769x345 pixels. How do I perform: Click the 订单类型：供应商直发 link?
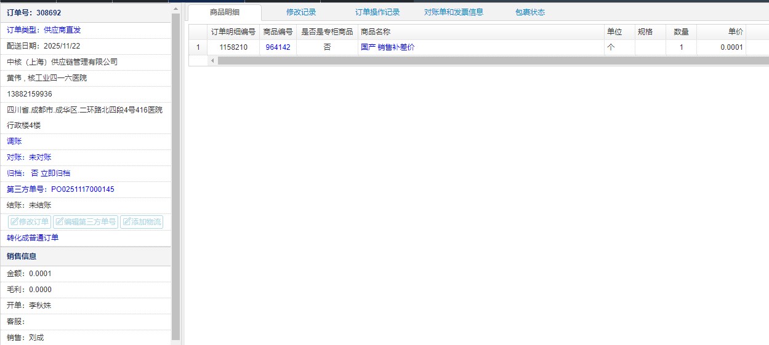44,30
